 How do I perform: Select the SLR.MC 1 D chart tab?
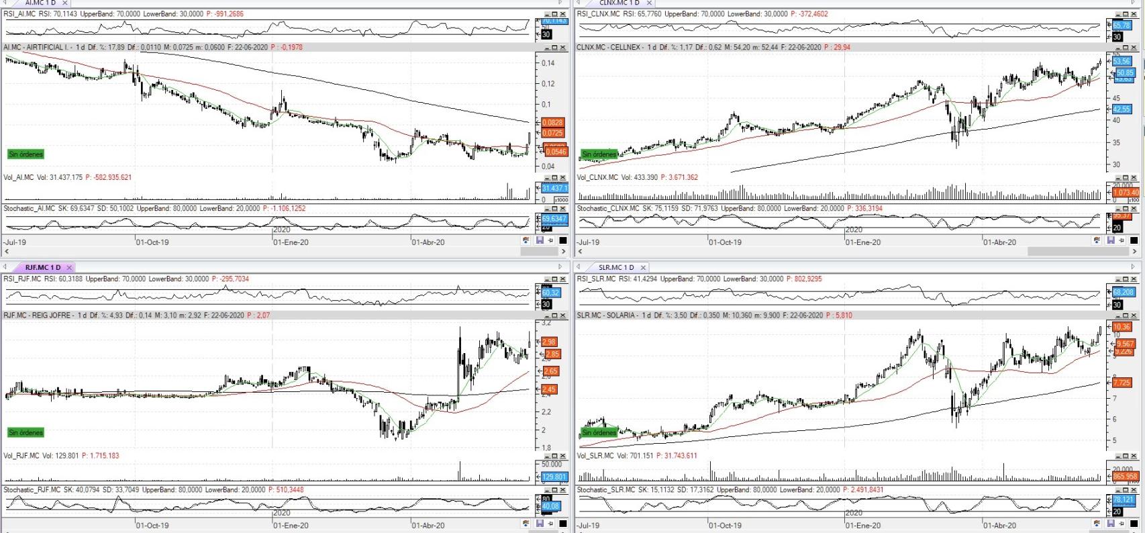click(x=616, y=267)
